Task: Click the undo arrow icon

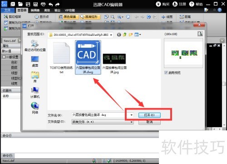Action: coord(50,5)
